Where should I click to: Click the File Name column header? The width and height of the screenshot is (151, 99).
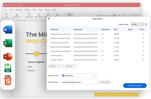54,29
